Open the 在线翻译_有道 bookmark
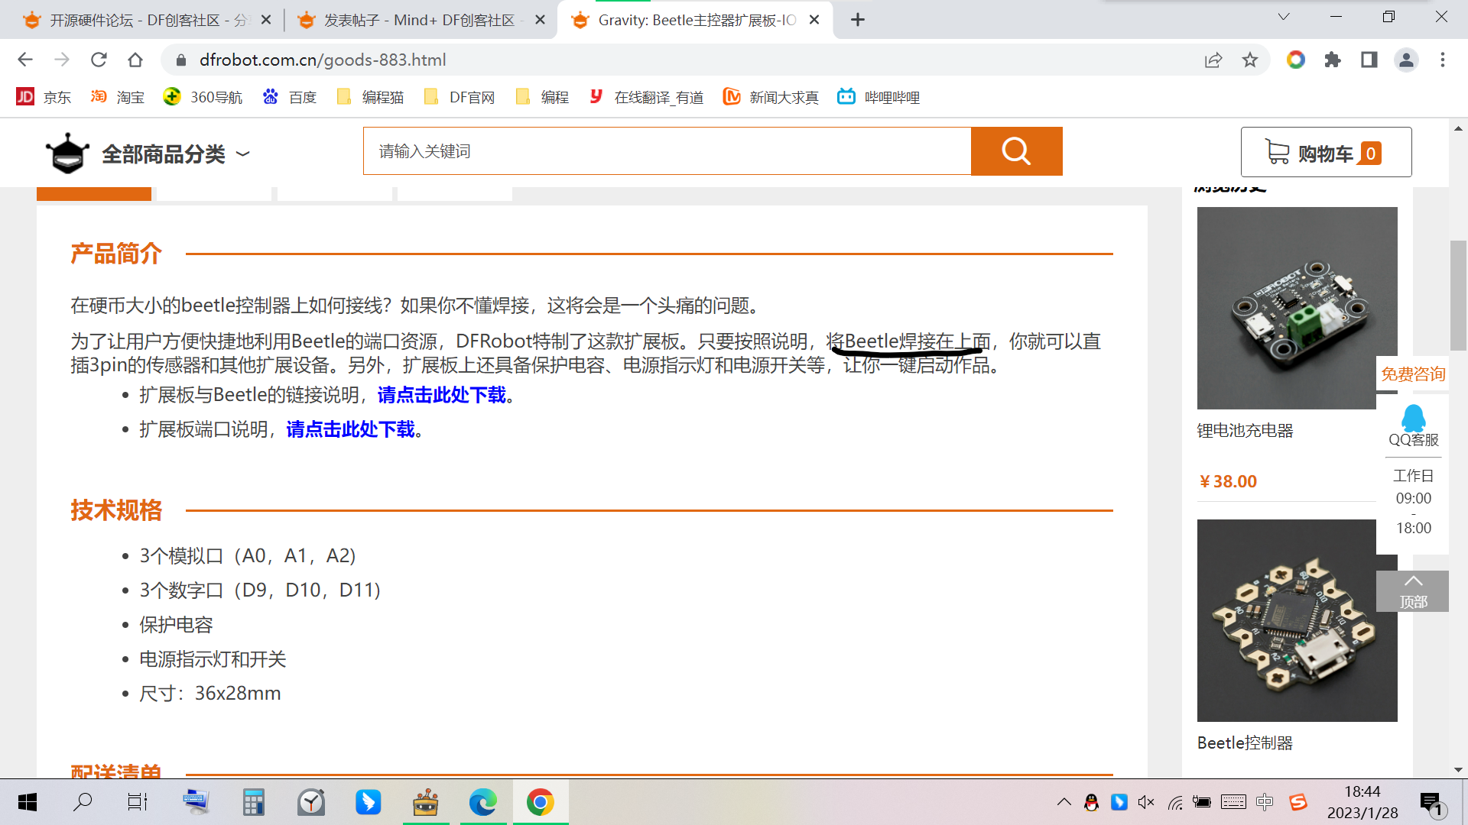The height and width of the screenshot is (825, 1468). tap(646, 97)
